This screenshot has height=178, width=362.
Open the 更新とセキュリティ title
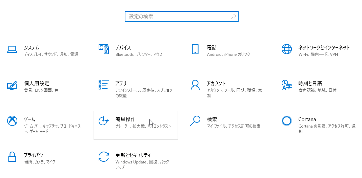[x=133, y=155]
